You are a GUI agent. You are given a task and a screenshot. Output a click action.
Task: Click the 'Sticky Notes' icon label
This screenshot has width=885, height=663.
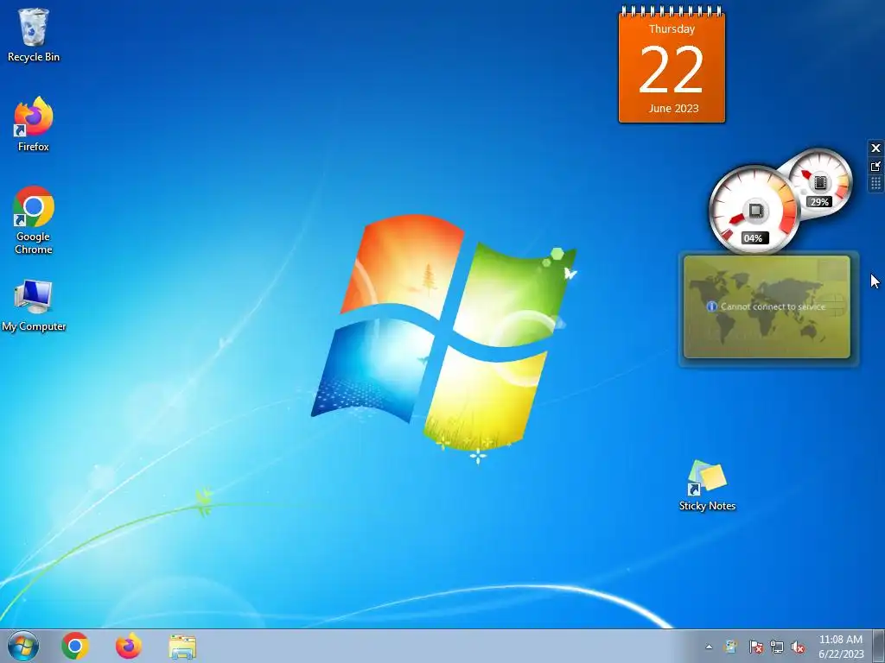point(707,506)
